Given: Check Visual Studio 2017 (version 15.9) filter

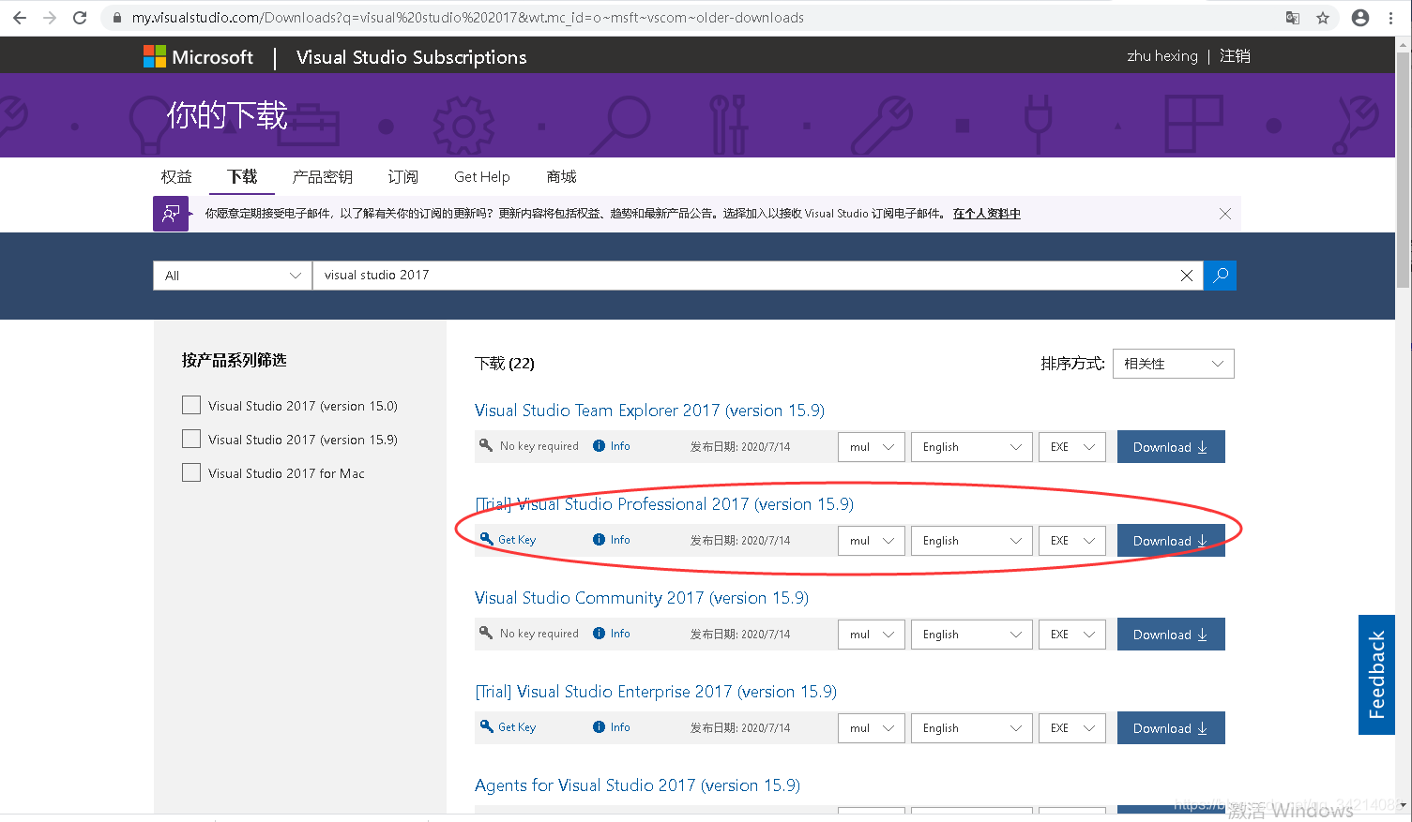Looking at the screenshot, I should [191, 439].
